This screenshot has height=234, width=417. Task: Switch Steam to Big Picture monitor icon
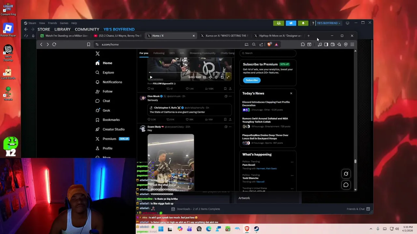tap(347, 23)
